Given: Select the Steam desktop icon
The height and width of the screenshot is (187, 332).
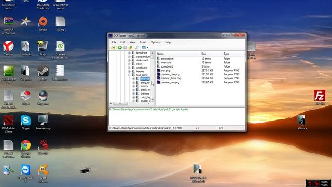Looking at the screenshot, I should (x=43, y=73).
